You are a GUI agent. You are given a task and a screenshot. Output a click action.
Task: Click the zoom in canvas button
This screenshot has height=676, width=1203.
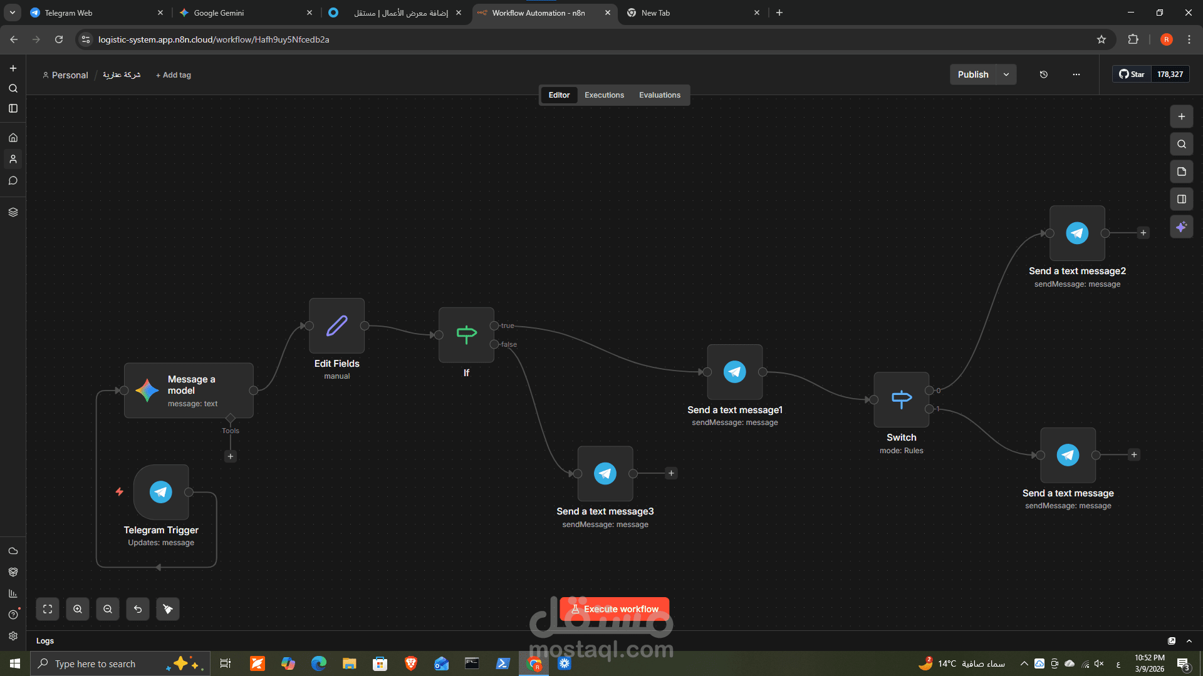click(78, 609)
